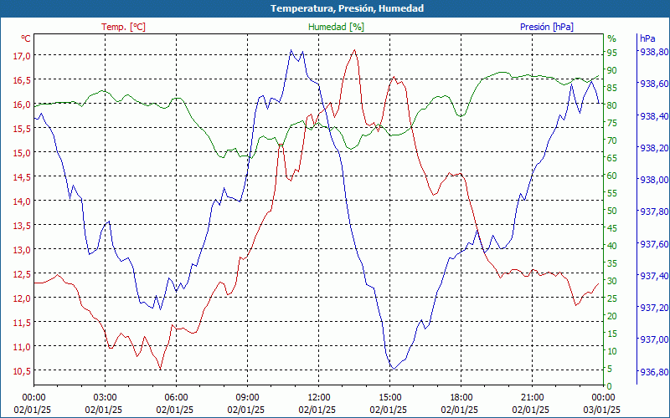
Task: Click the '25' humidity axis value
Action: tap(612, 298)
